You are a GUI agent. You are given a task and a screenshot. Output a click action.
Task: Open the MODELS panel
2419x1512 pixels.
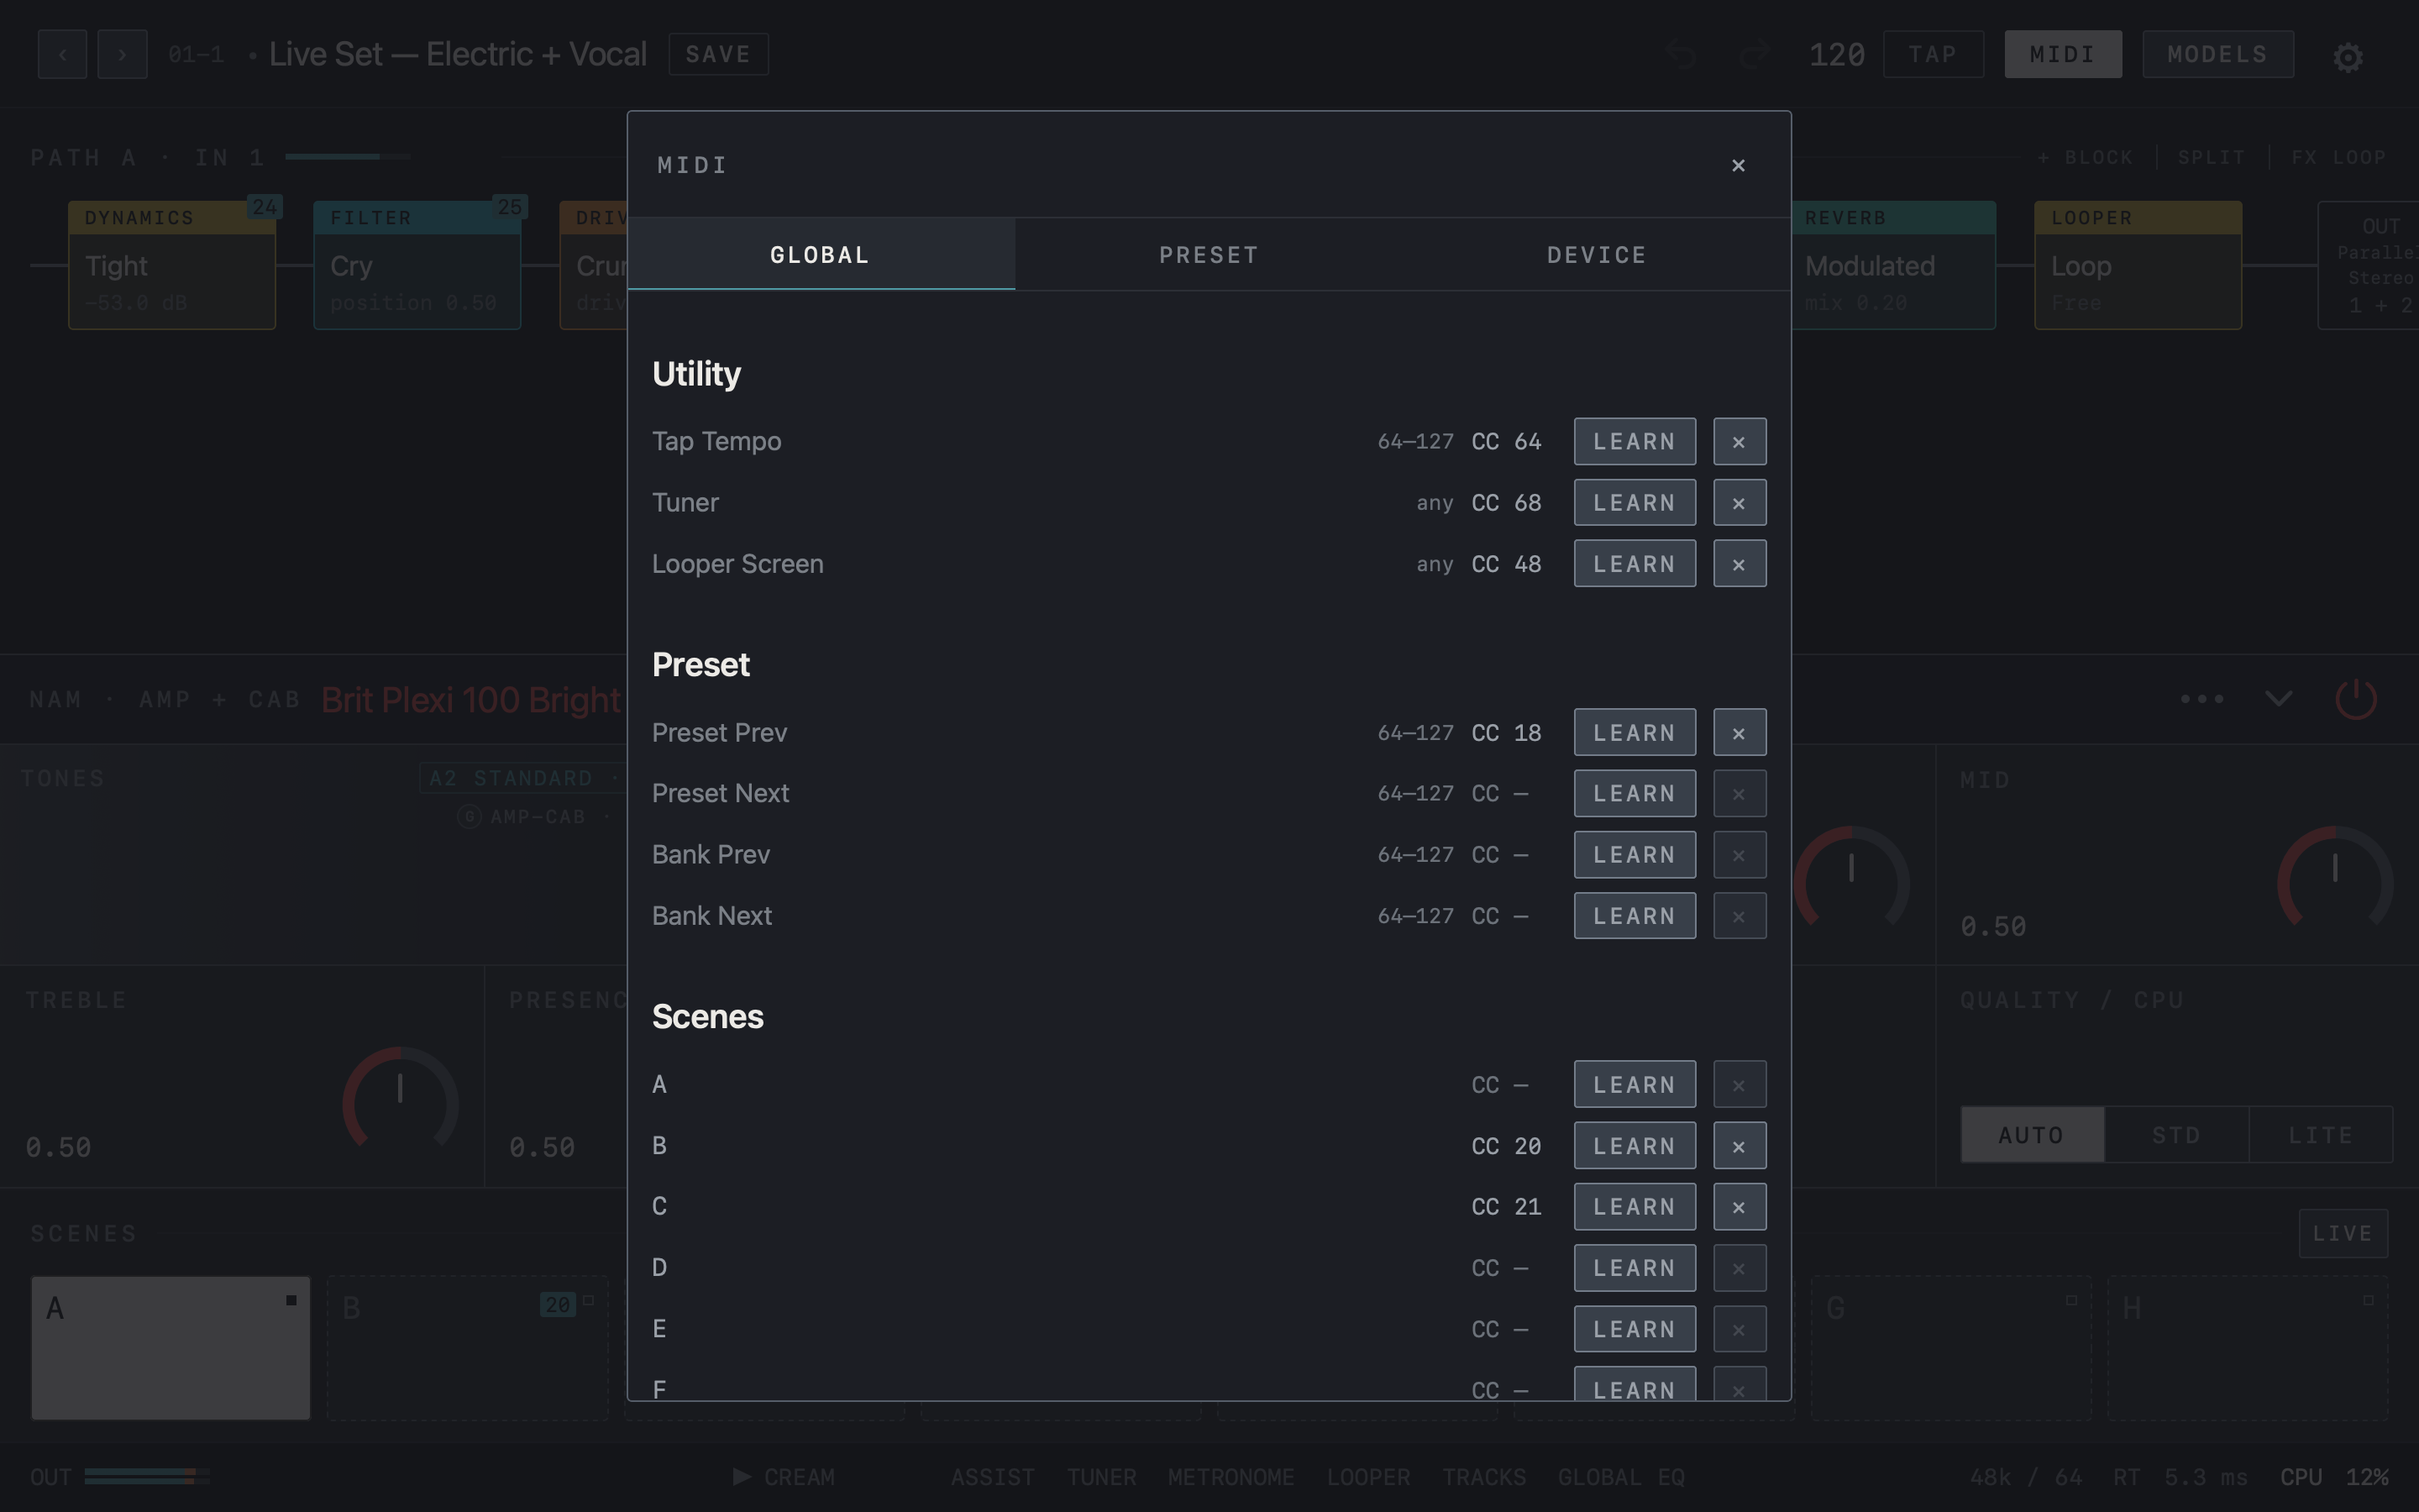click(x=2217, y=54)
